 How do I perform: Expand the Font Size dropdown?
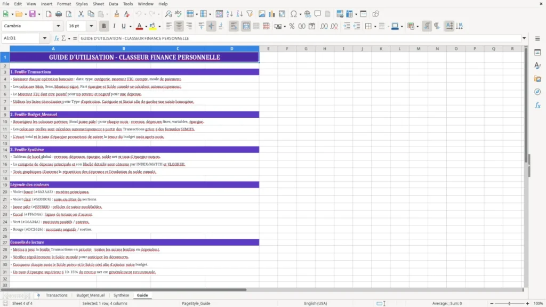pyautogui.click(x=91, y=26)
